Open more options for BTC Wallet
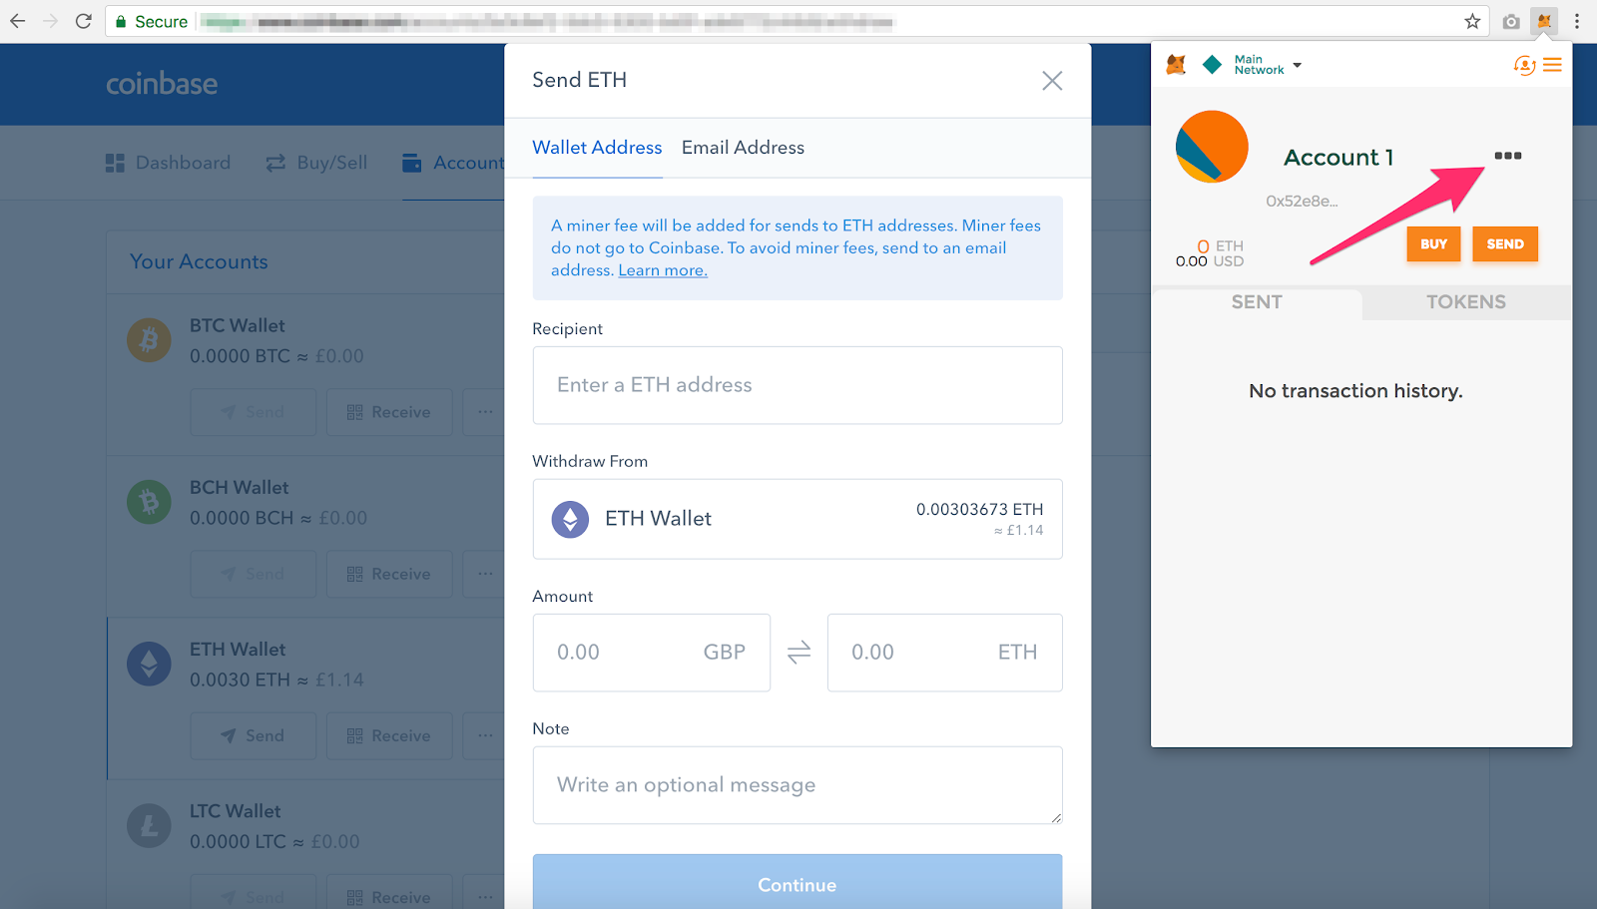This screenshot has height=909, width=1597. click(485, 412)
